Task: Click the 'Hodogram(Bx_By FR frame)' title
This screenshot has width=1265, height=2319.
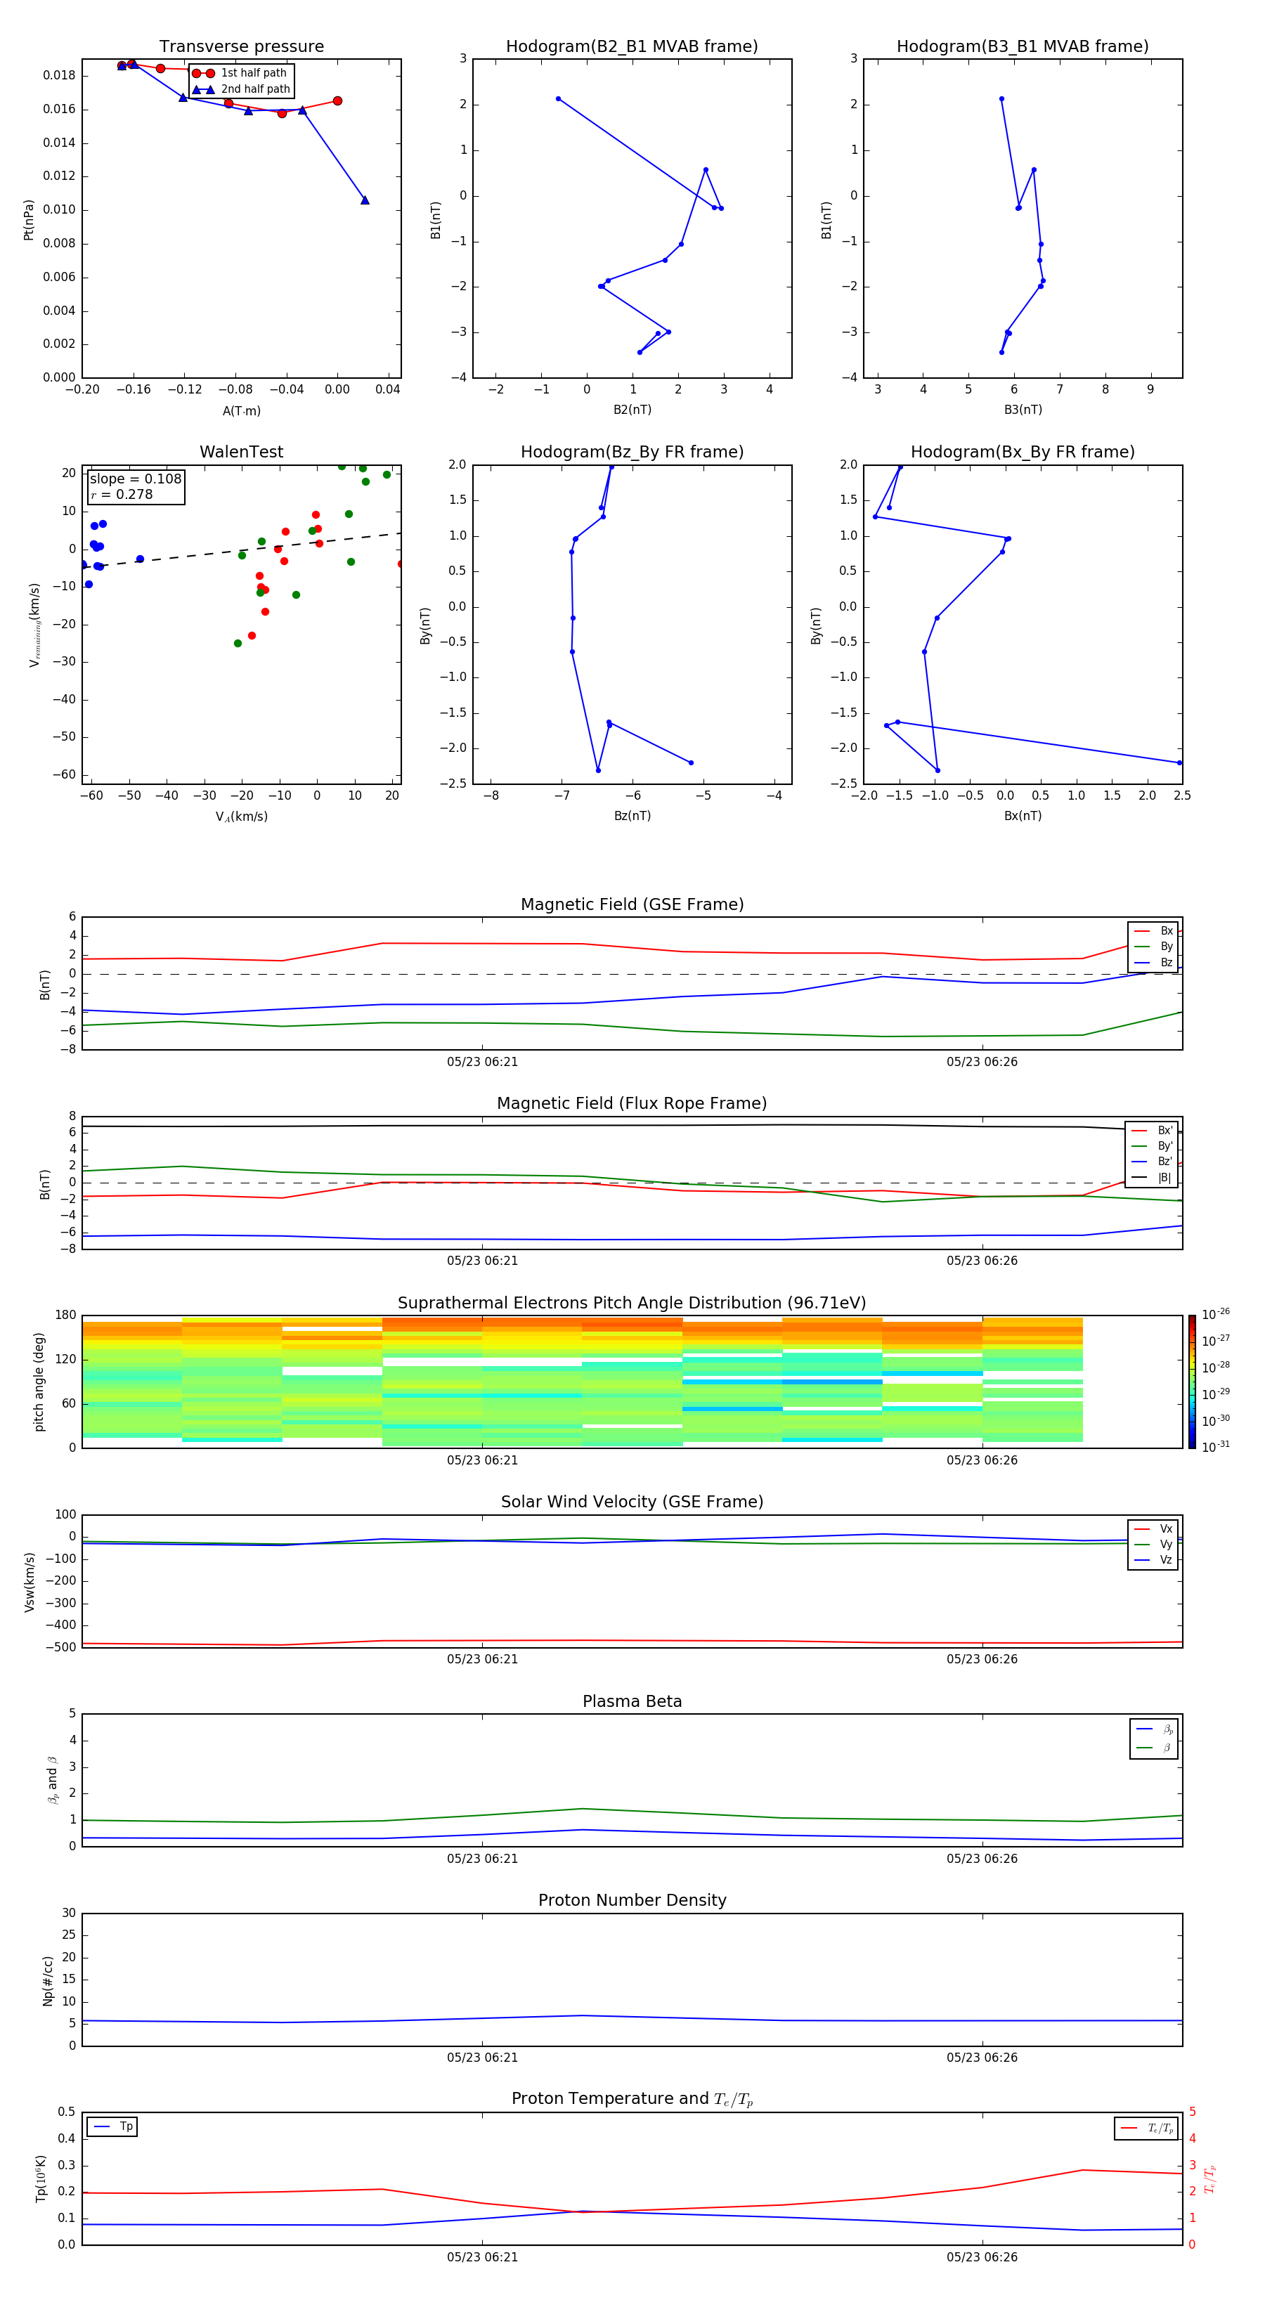Action: click(1023, 452)
